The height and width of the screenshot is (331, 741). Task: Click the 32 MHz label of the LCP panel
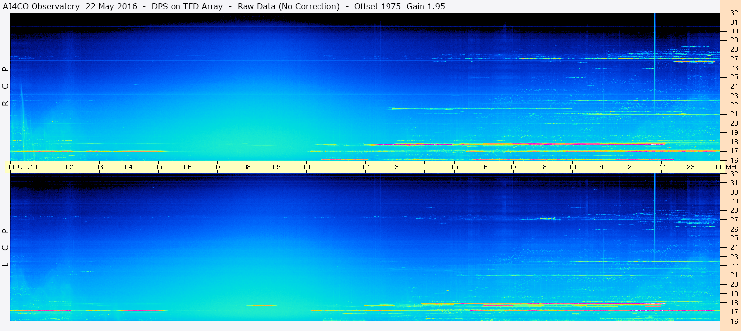pos(734,174)
